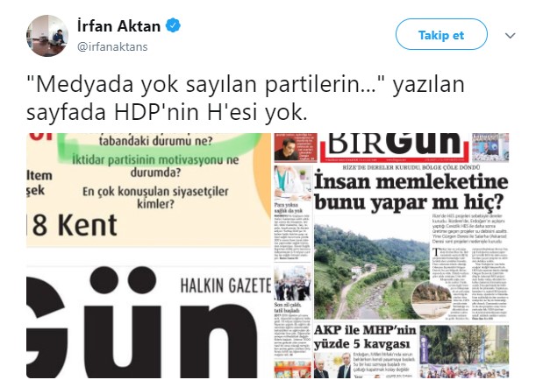
Task: Open the tweet options chevron menu
Action: tap(510, 35)
